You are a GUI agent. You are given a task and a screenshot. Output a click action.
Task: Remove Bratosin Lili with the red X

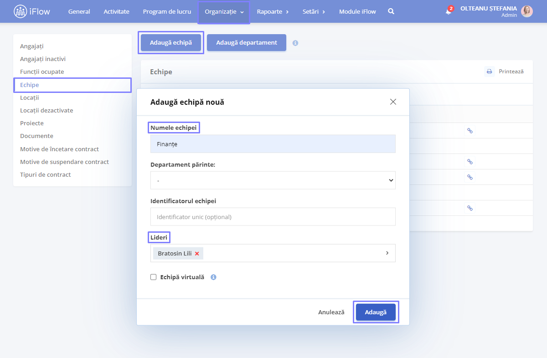click(x=197, y=254)
